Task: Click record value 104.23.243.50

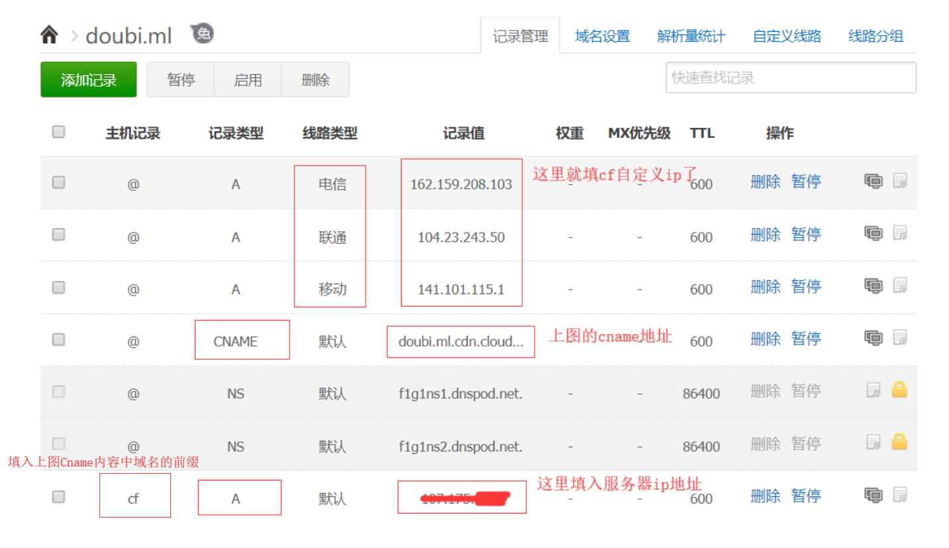Action: 461,237
